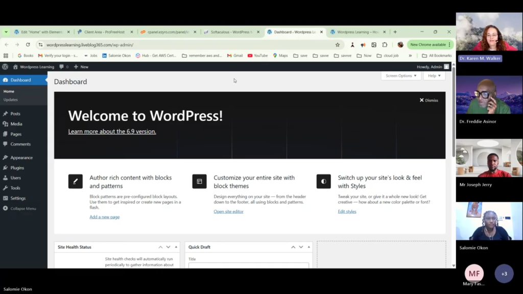The height and width of the screenshot is (294, 523).
Task: Click the Add a new page link
Action: coord(104,217)
